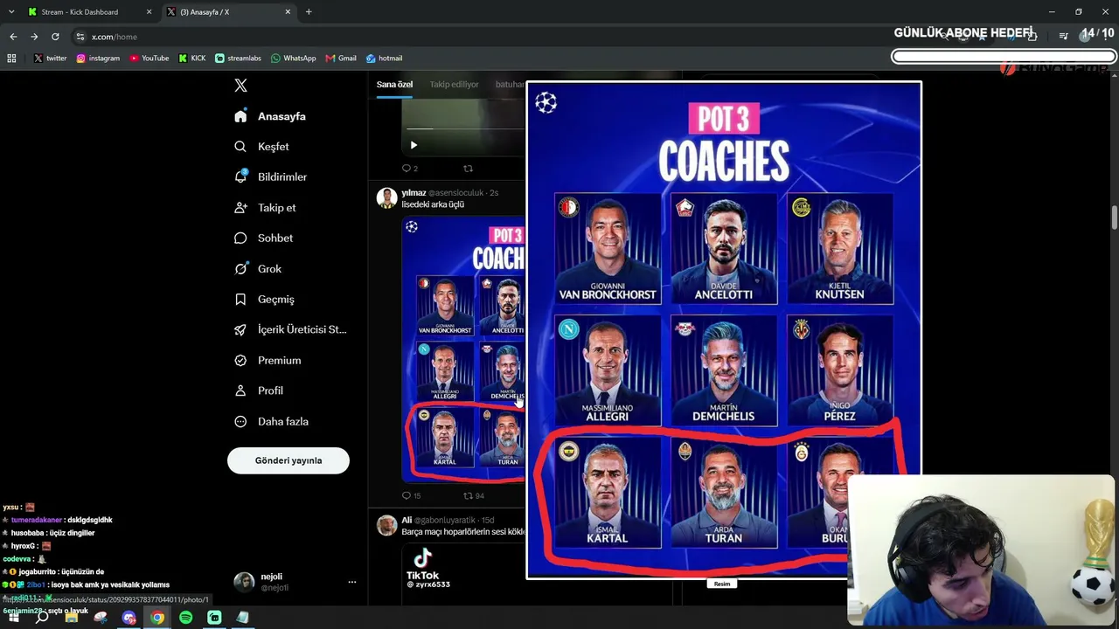Click the nejoli profile avatar

244,582
